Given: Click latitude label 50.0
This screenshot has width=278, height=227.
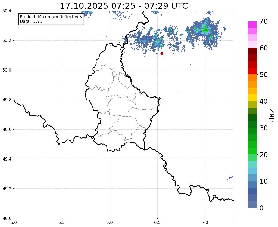Looking at the screenshot, I should coord(7,70).
